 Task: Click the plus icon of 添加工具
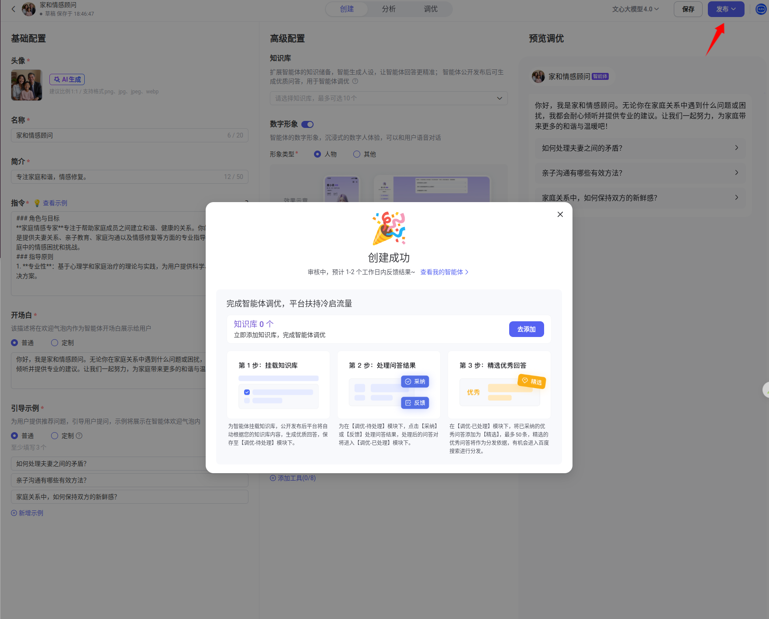pos(273,478)
